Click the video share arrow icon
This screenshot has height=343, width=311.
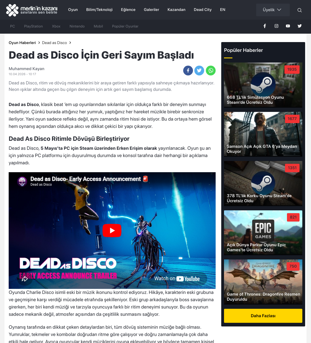[x=25, y=279]
